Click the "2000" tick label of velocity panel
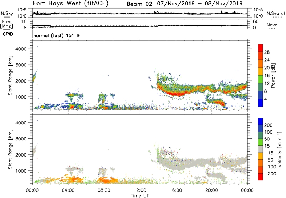This screenshot has height=198, width=286. point(21,155)
